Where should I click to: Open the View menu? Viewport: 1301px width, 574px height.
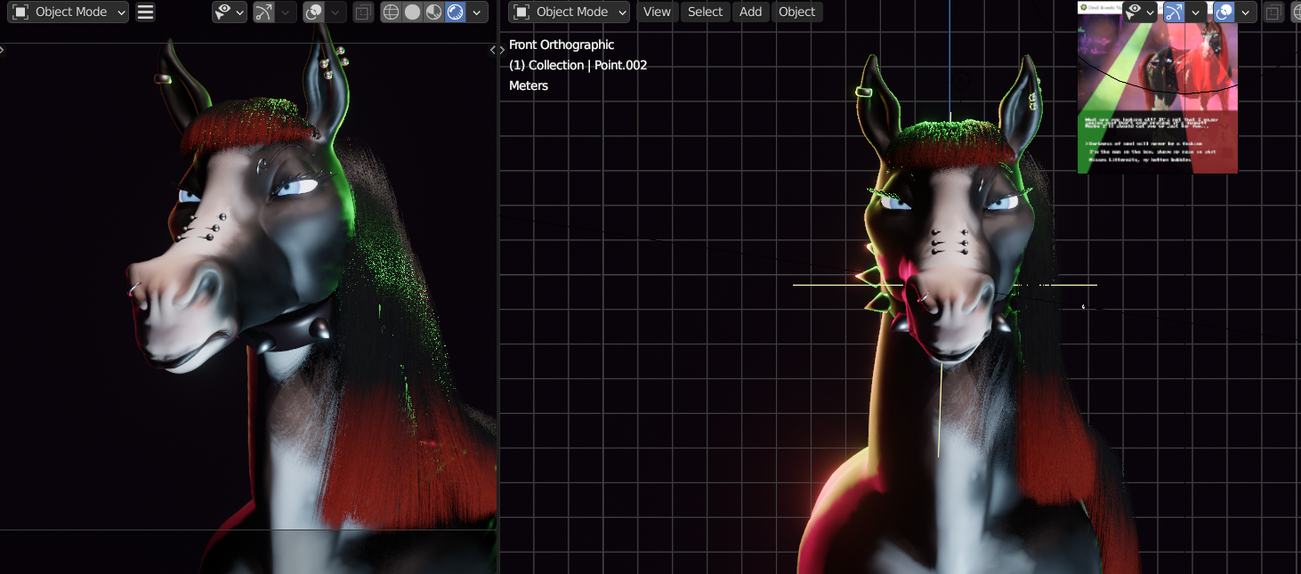[x=657, y=12]
